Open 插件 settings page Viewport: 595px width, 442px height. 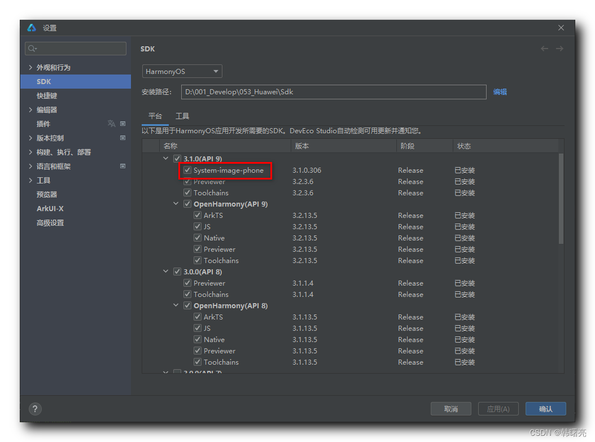43,124
